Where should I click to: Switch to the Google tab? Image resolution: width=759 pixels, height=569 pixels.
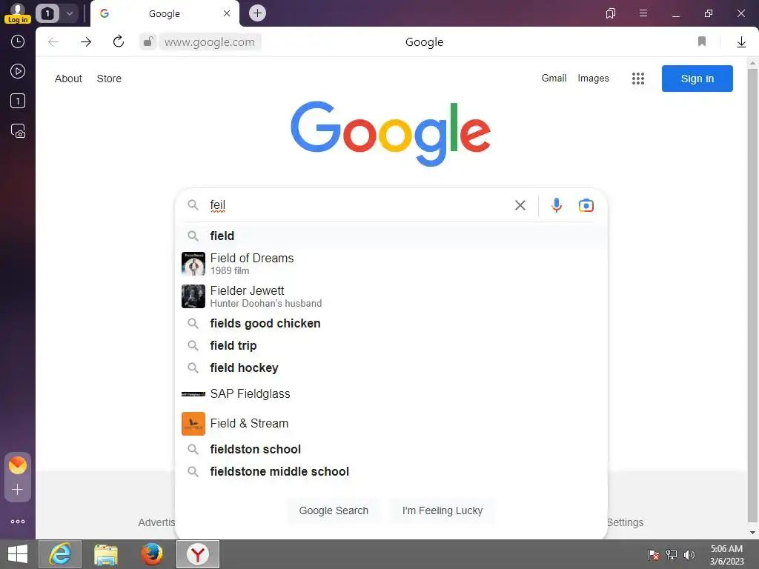[x=164, y=13]
